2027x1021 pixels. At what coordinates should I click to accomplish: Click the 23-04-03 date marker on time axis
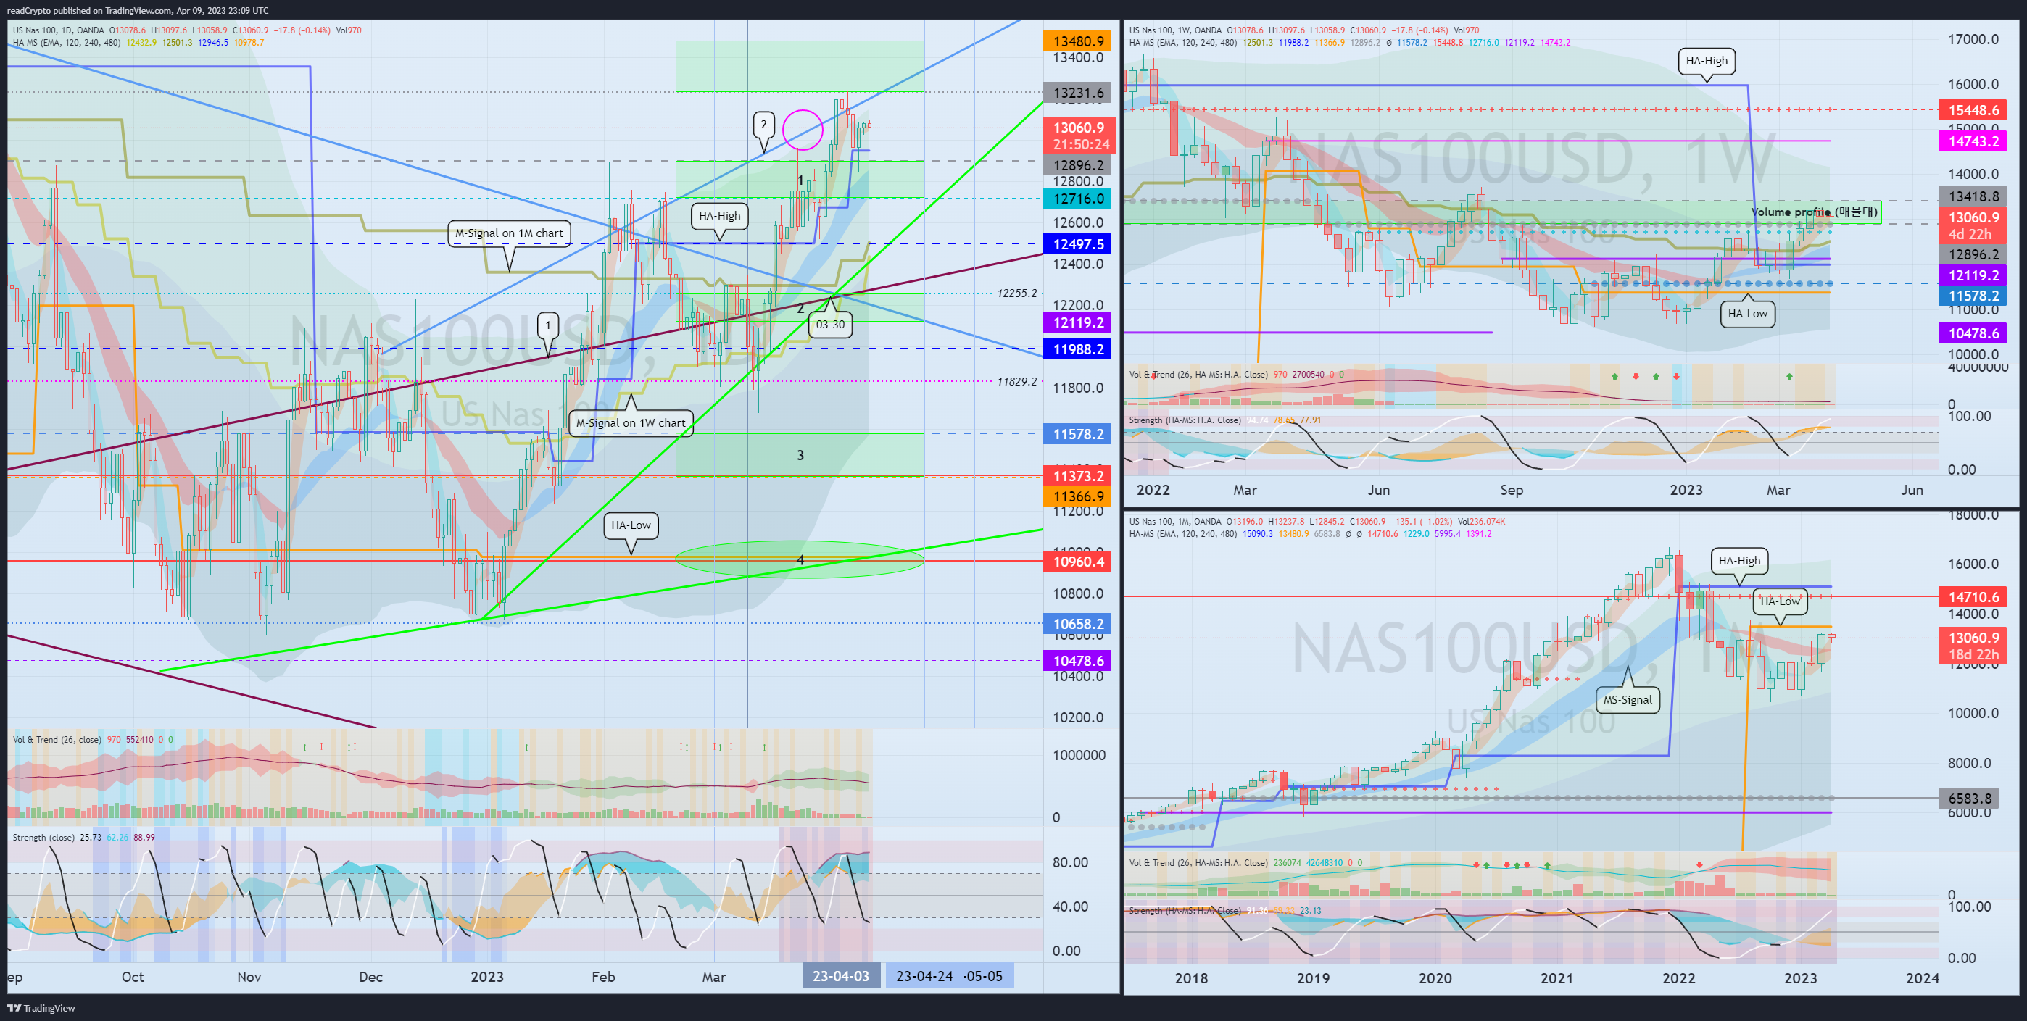841,976
